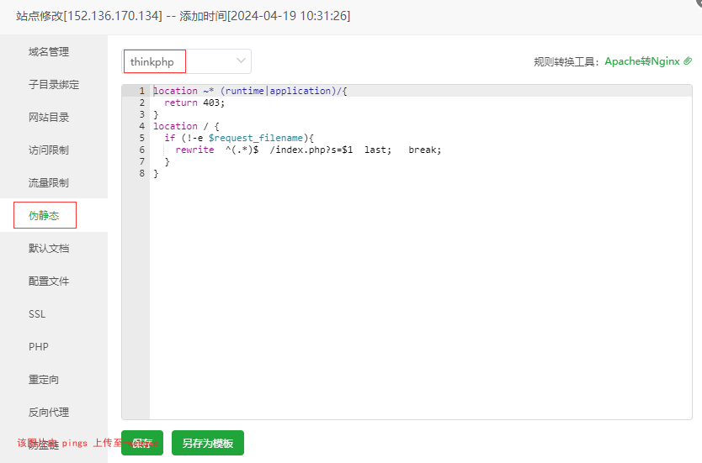Viewport: 702px width, 463px height.
Task: Click the 'return 403;' line
Action: pos(194,103)
